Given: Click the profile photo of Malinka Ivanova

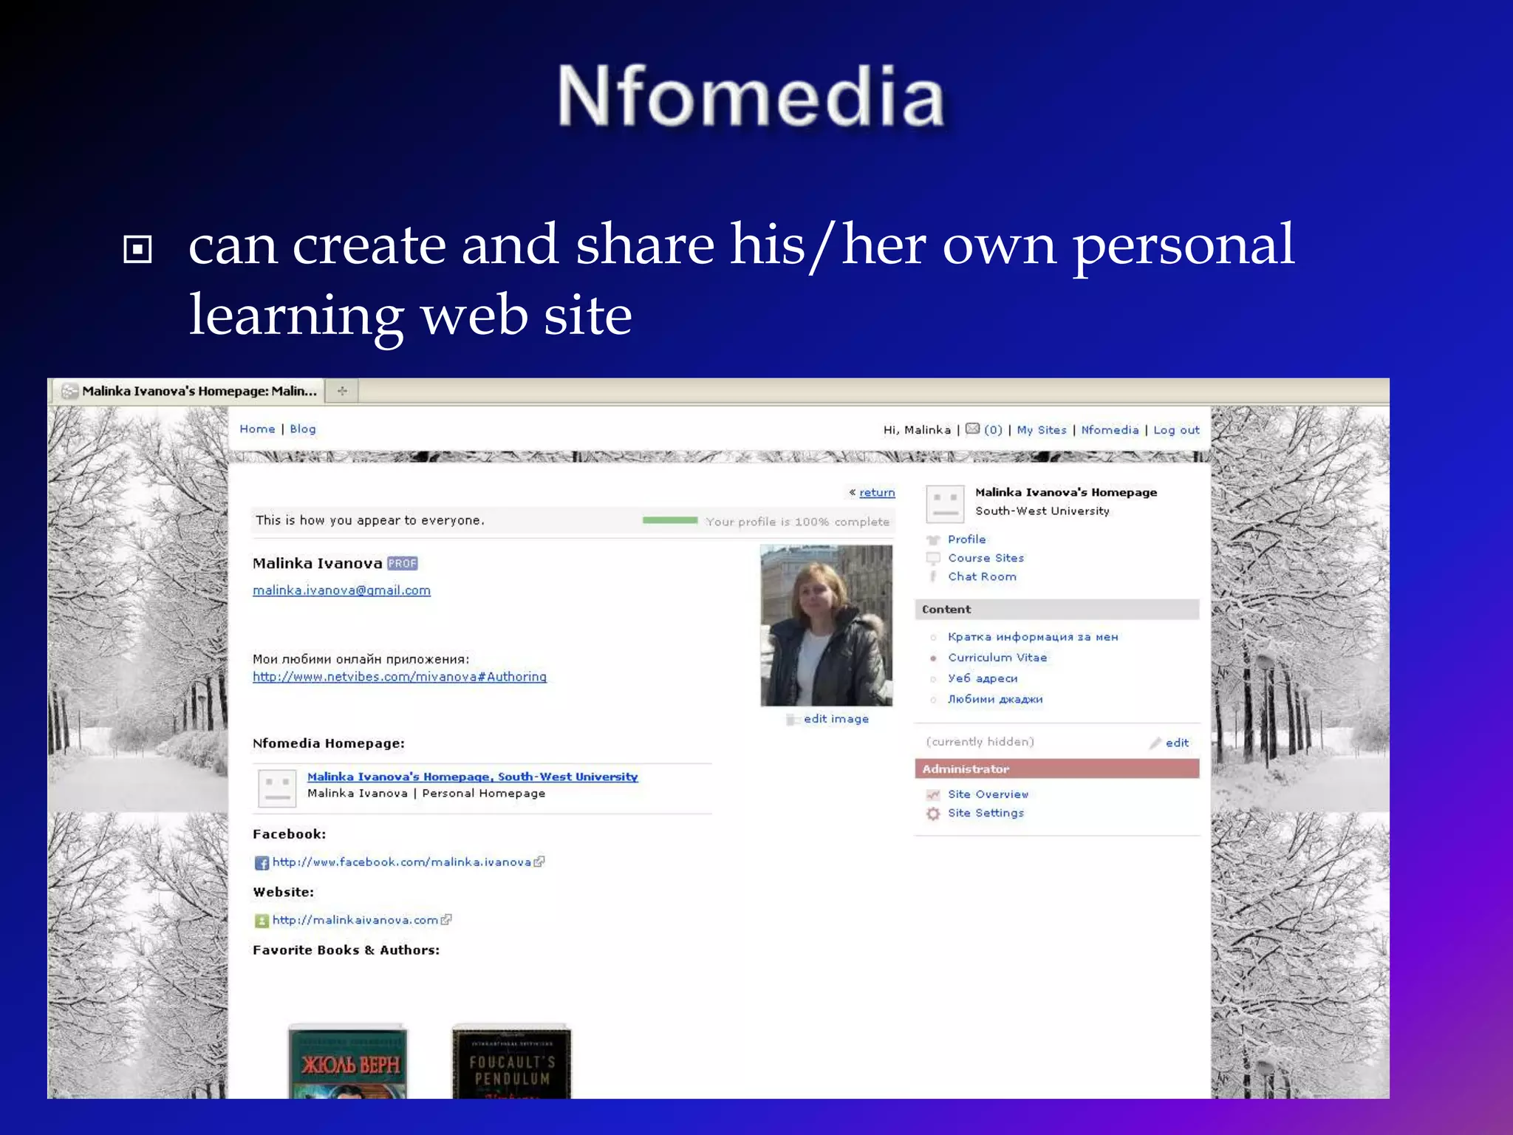Looking at the screenshot, I should (826, 625).
